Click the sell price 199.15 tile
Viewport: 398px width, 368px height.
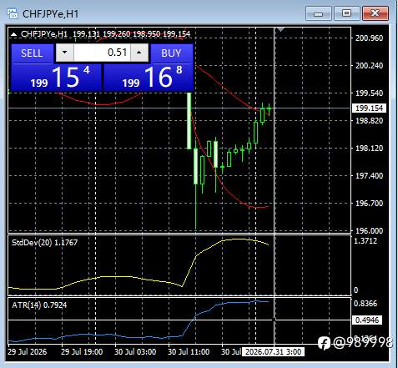[57, 78]
